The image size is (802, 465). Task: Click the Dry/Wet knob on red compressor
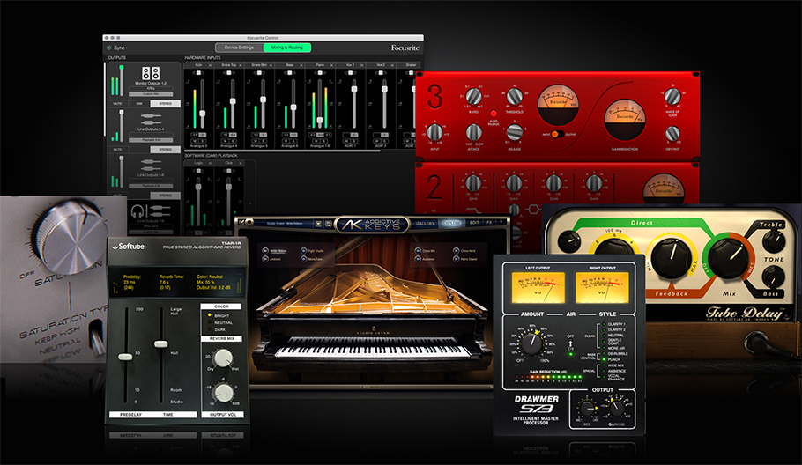click(x=673, y=133)
